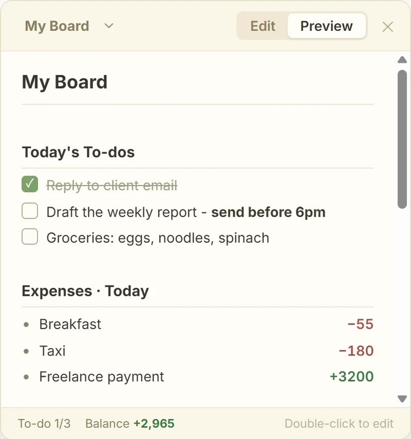Switch to the Edit tab
This screenshot has height=439, width=411.
pos(263,26)
